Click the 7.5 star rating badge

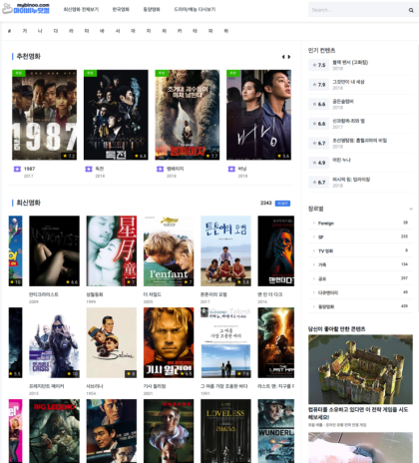point(318,65)
